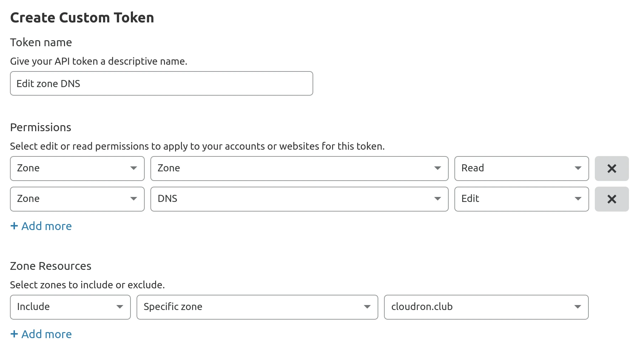
Task: Click the Token name input field
Action: coord(161,83)
